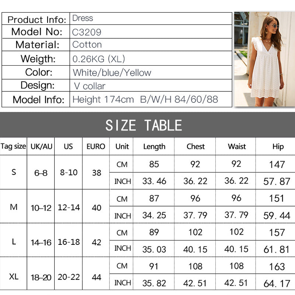Image resolution: width=295 pixels, height=295 pixels.
Task: Click the V collar design value
Action: pos(90,86)
